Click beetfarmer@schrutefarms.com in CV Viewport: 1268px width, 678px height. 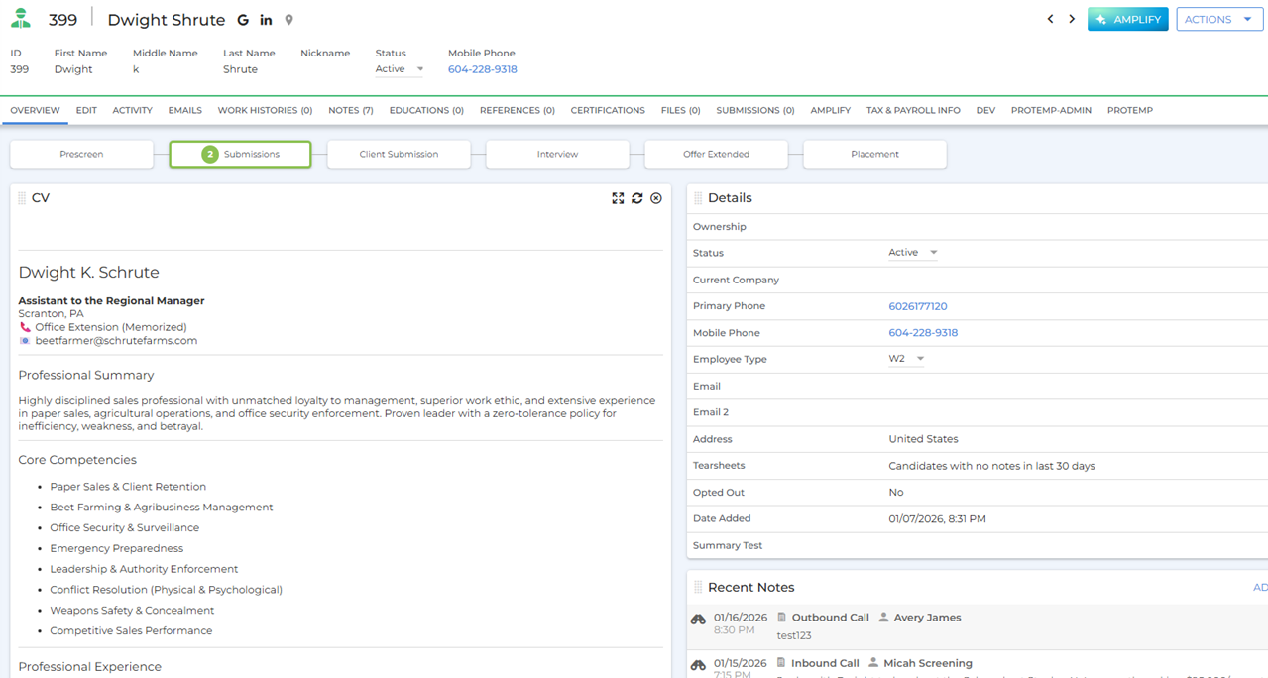pos(116,341)
